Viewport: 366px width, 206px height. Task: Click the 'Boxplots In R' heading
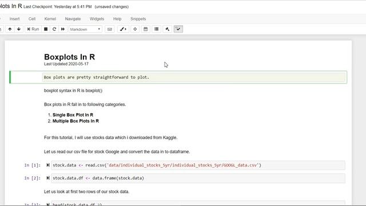(x=69, y=57)
